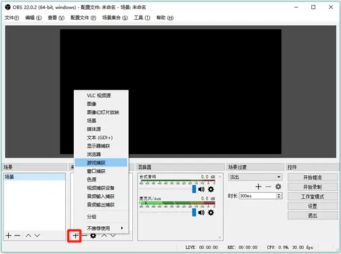Move source up with the up arrow

104,236
